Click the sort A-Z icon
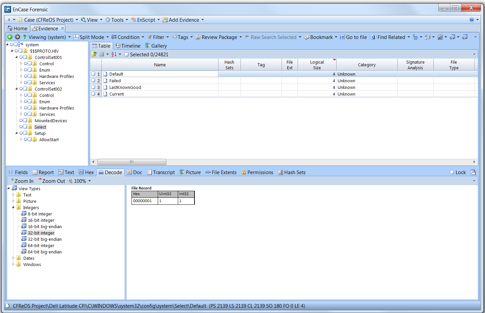 tap(114, 54)
